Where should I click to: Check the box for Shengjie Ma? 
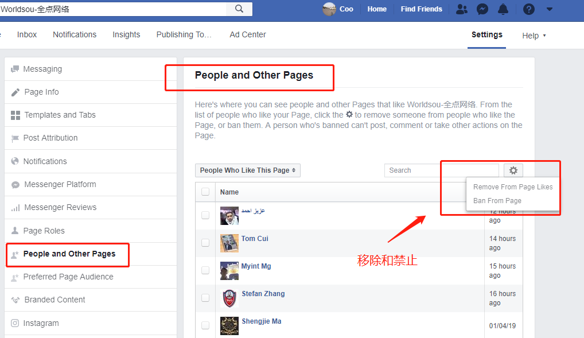(x=205, y=325)
